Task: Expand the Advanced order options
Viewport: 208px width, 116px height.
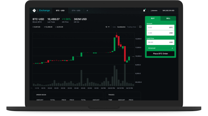Action: click(160, 48)
